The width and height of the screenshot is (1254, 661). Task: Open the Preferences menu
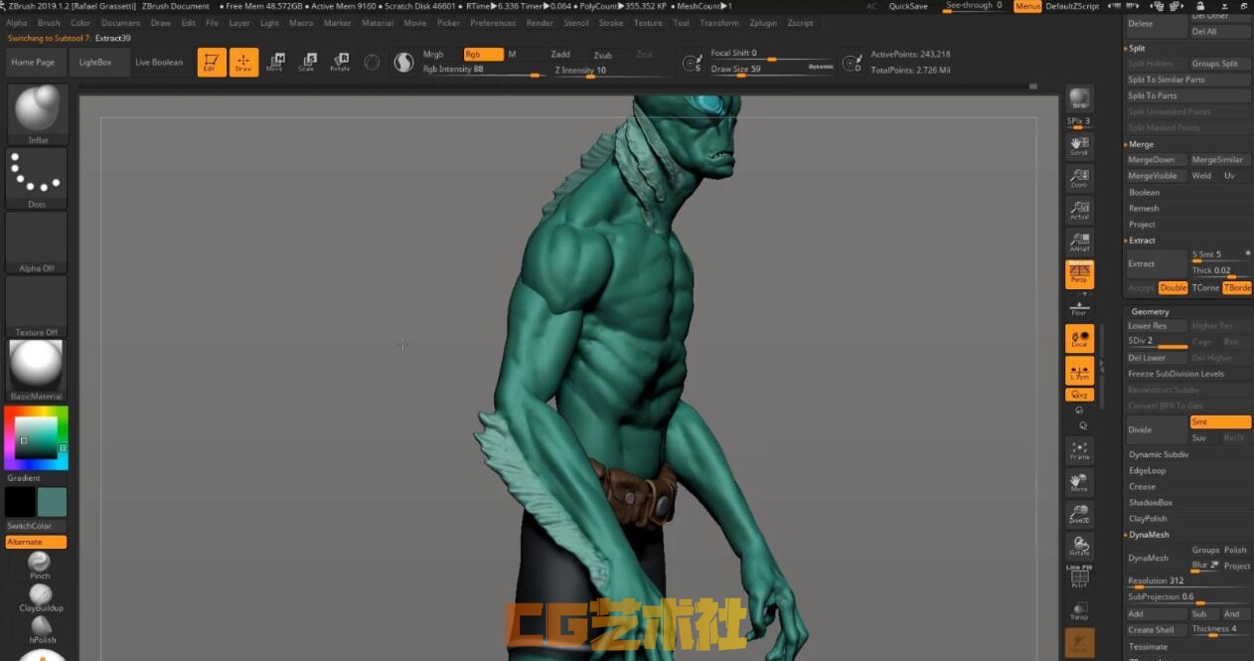493,23
